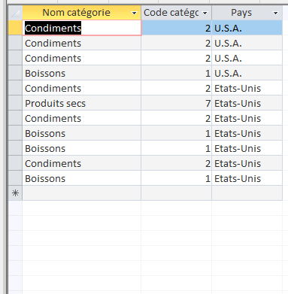Click the empty Code catégorie cell in the new record row
The height and width of the screenshot is (294, 288).
(x=177, y=193)
